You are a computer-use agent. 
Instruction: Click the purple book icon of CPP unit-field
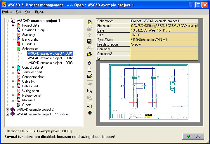click(x=13, y=114)
